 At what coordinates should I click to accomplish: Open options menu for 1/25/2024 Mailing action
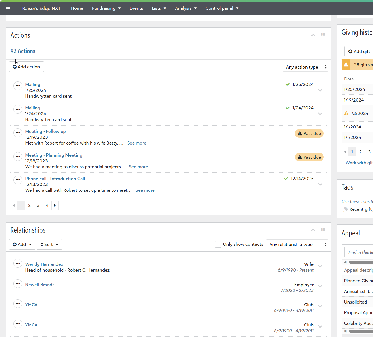point(18,86)
